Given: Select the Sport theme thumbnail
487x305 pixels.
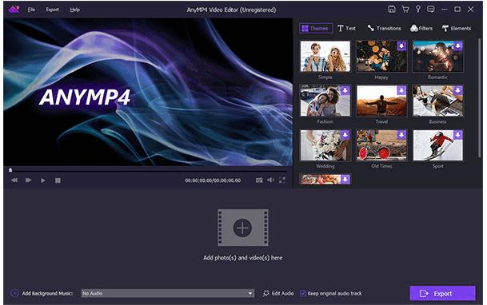Looking at the screenshot, I should tap(438, 145).
